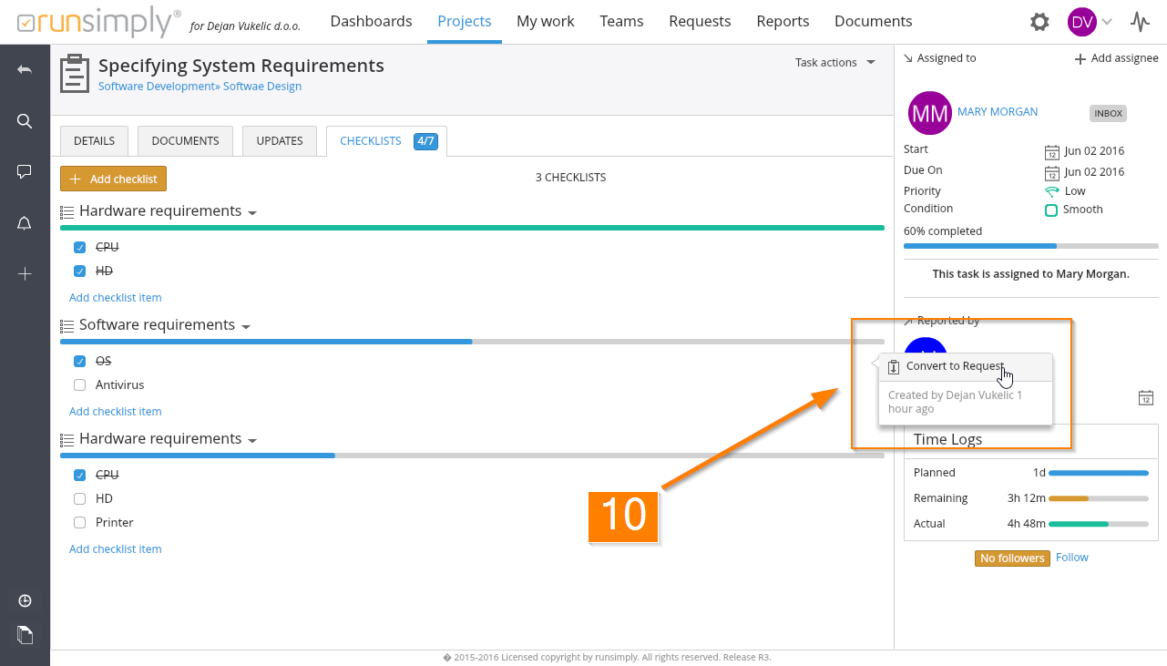Click the Follow link
Viewport: 1167px width, 666px height.
pyautogui.click(x=1072, y=558)
